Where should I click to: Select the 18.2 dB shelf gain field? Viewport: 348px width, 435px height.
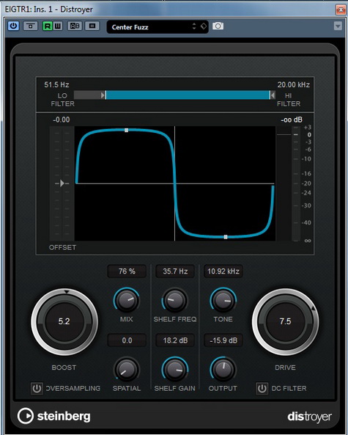pyautogui.click(x=175, y=340)
